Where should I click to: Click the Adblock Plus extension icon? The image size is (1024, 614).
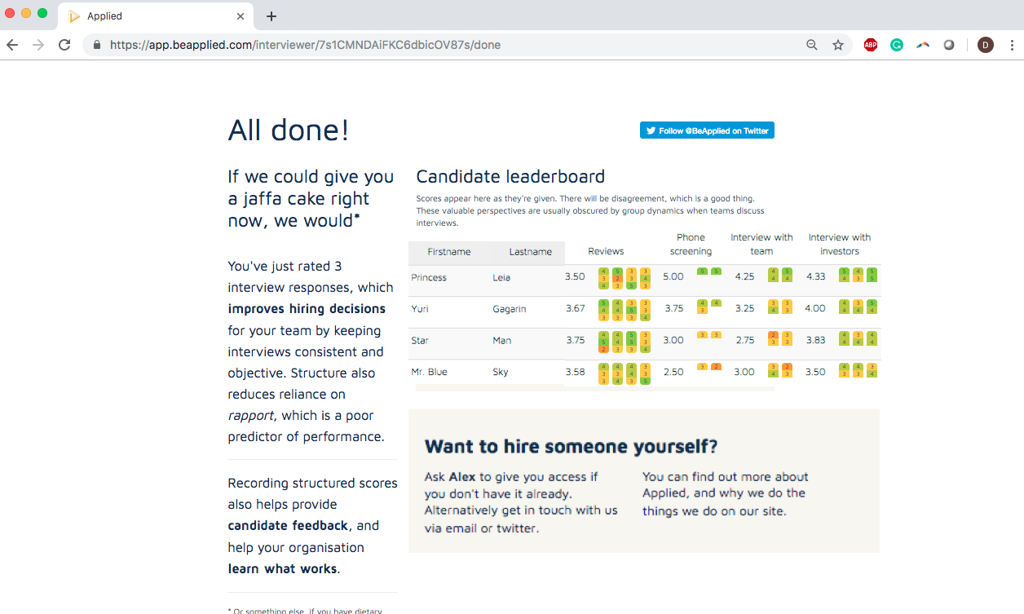[x=870, y=46]
